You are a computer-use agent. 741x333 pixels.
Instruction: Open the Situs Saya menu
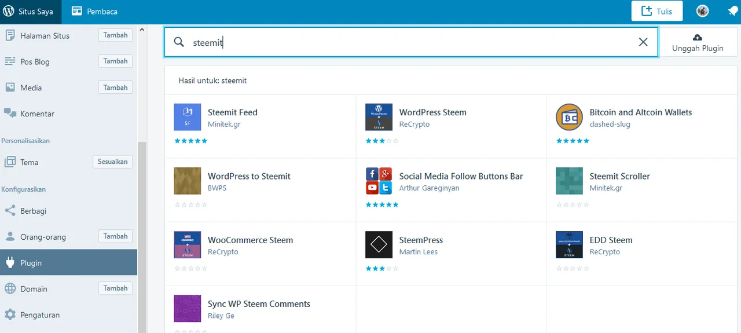pyautogui.click(x=31, y=11)
